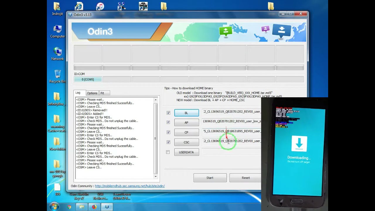The width and height of the screenshot is (375, 211).
Task: Click Start to begin flashing
Action: pyautogui.click(x=210, y=178)
